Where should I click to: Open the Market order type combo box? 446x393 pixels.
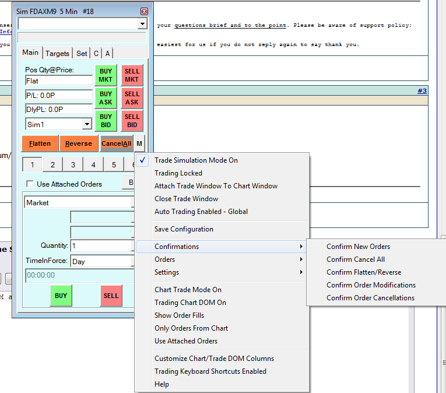tap(79, 202)
